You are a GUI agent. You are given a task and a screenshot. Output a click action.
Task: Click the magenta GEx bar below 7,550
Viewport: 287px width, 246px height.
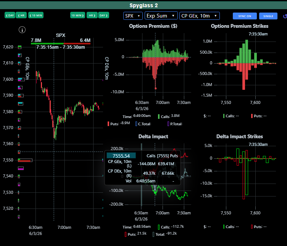coord(21,168)
